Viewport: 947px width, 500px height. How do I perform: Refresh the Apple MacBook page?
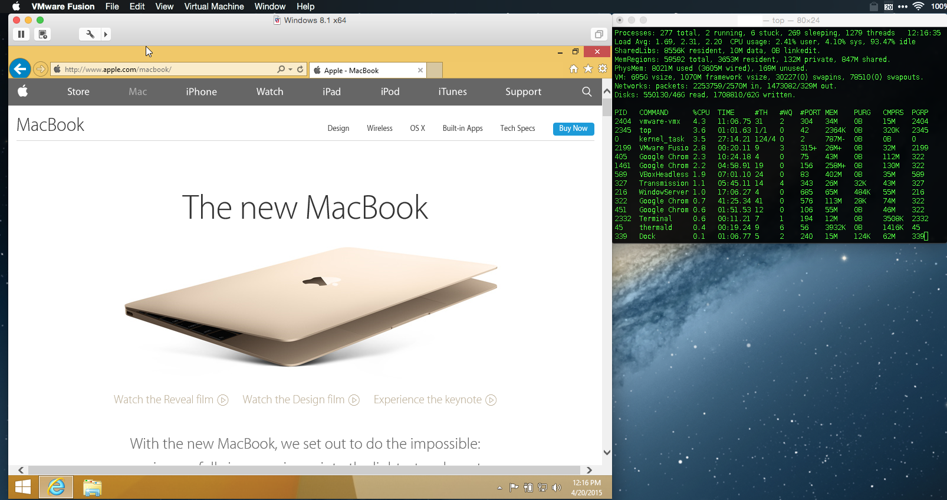300,69
